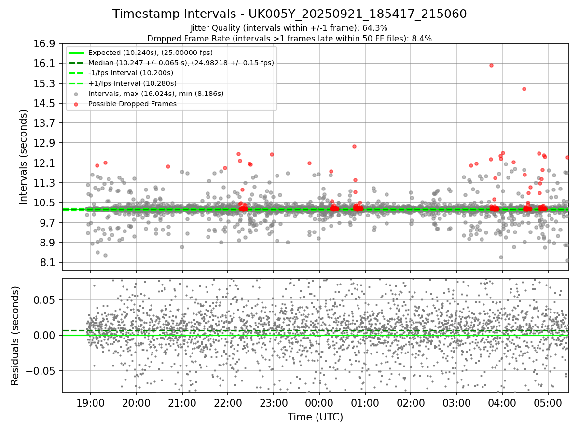
Task: Click the solid green line swatch for 'Expected'
Action: [76, 53]
